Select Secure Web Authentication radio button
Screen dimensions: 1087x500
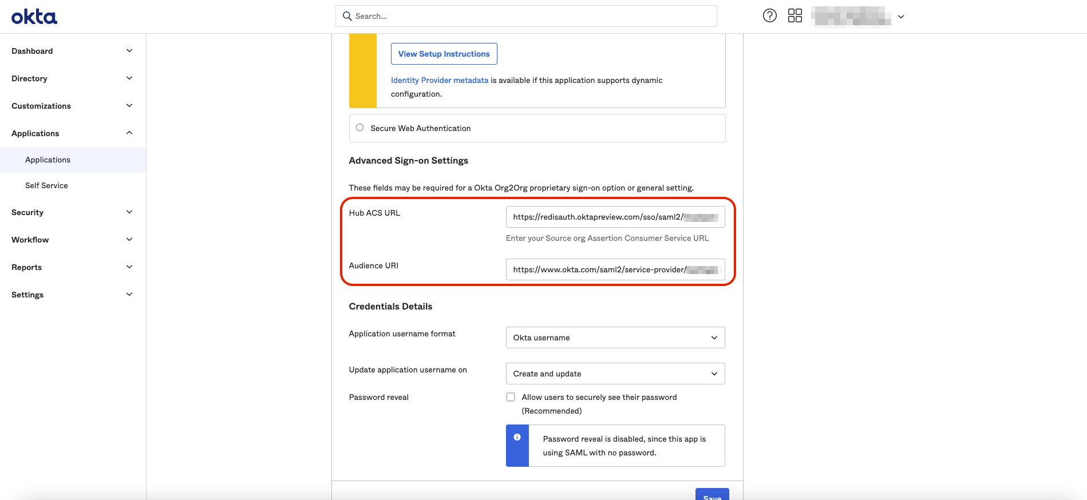[359, 128]
